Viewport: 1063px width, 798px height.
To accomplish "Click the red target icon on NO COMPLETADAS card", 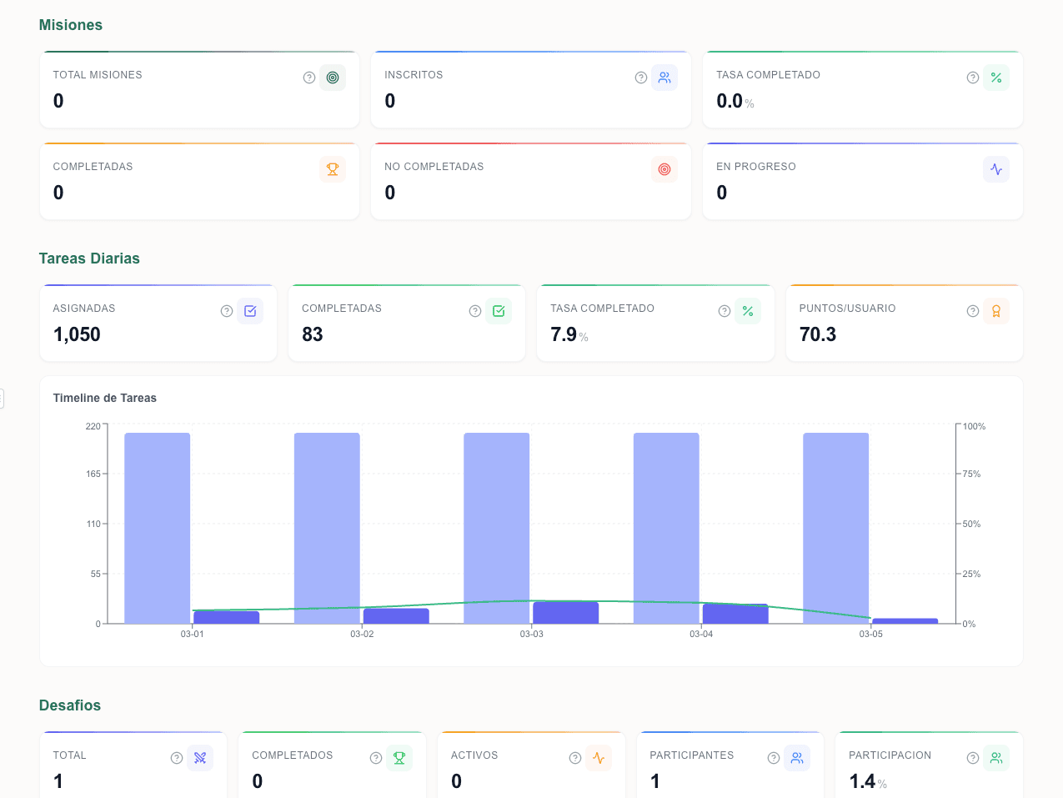I will pos(664,168).
